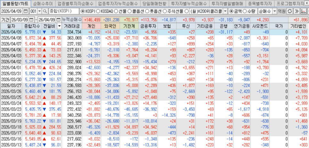Open the 투자자별누적순매수 tab
This screenshot has width=309, height=148.
pos(189,3)
